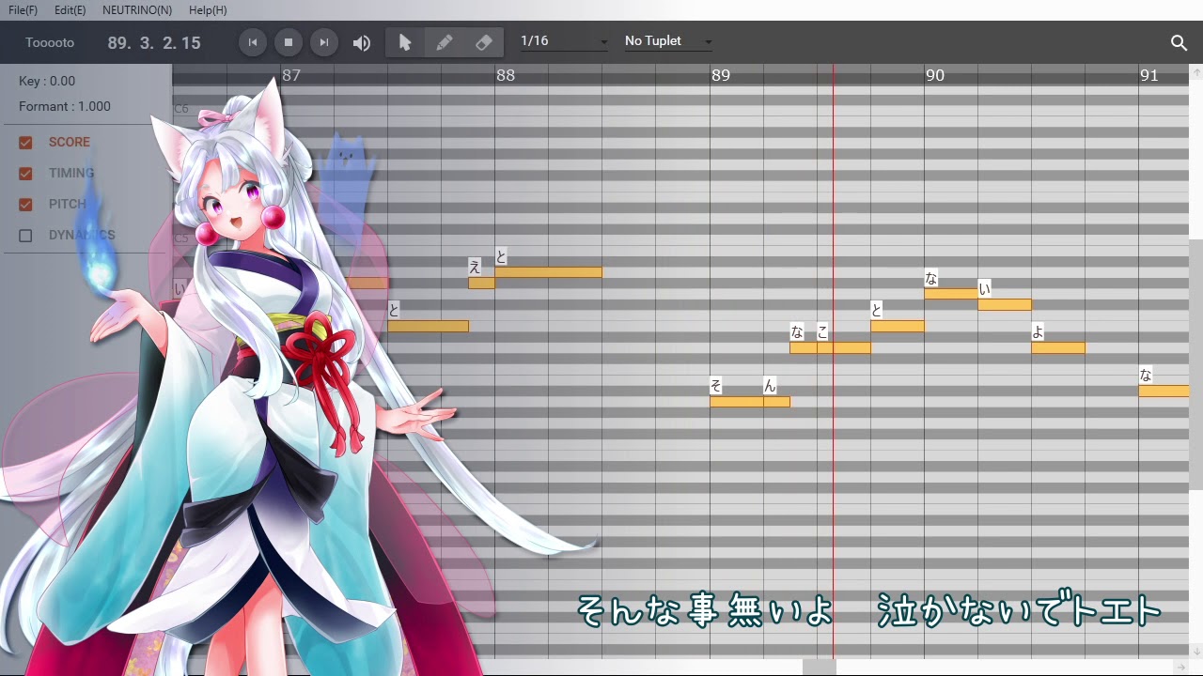The height and width of the screenshot is (676, 1203).
Task: Enable the DYNAMICS checkbox
Action: [x=25, y=236]
